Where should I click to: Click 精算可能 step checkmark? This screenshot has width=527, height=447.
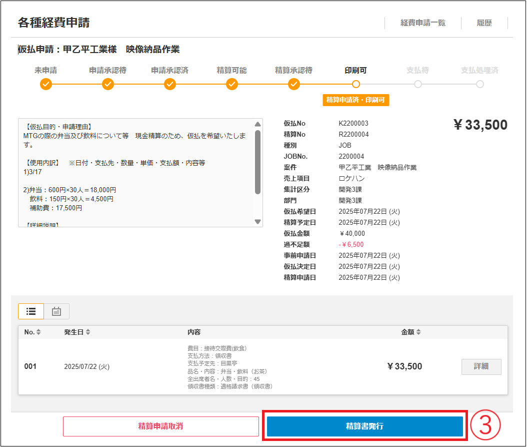pyautogui.click(x=232, y=84)
